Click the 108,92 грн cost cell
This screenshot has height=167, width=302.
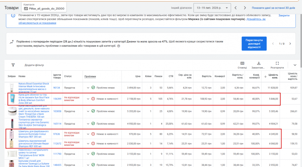[206, 99]
